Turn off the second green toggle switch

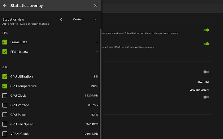[x=206, y=44]
